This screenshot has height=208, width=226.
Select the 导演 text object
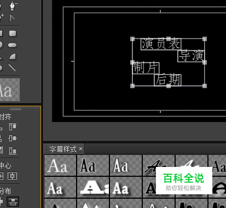point(191,56)
